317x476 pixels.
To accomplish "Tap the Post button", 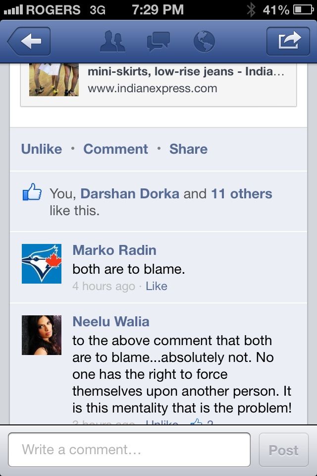I will (284, 450).
